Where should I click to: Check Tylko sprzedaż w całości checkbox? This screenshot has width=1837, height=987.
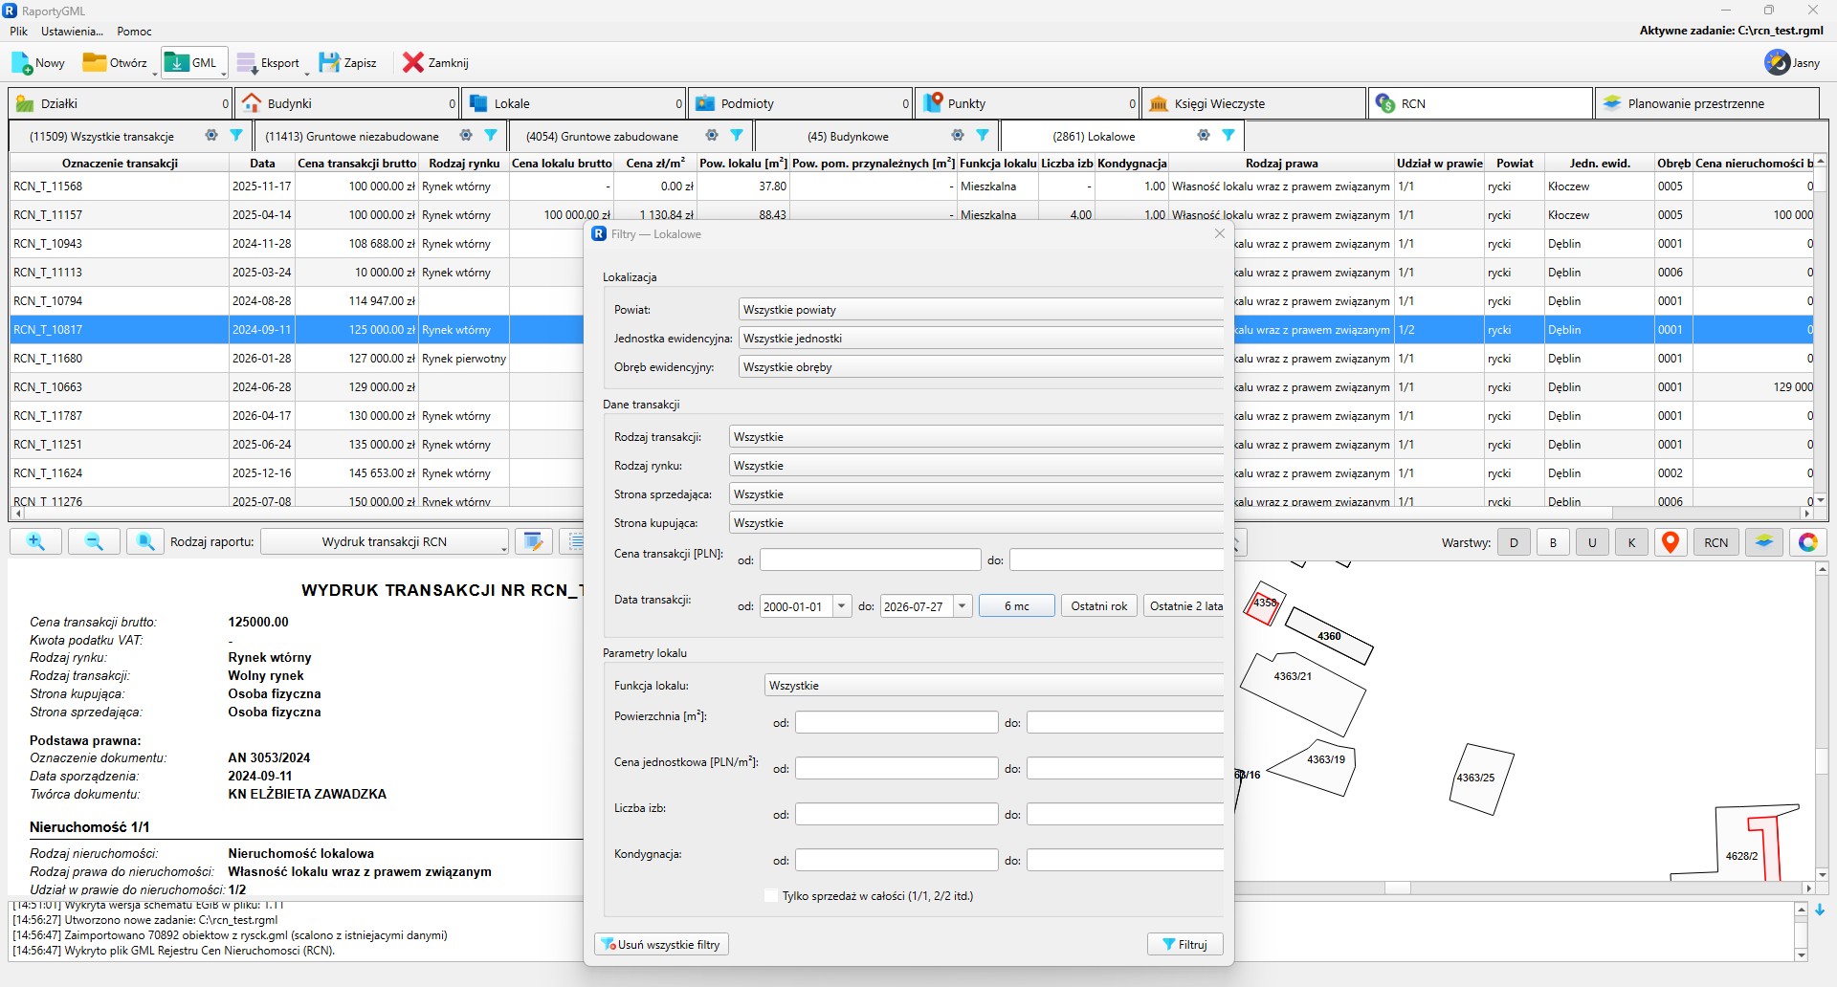tap(770, 896)
